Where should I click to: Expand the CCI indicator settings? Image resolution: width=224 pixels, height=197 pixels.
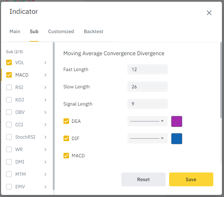tap(46, 125)
